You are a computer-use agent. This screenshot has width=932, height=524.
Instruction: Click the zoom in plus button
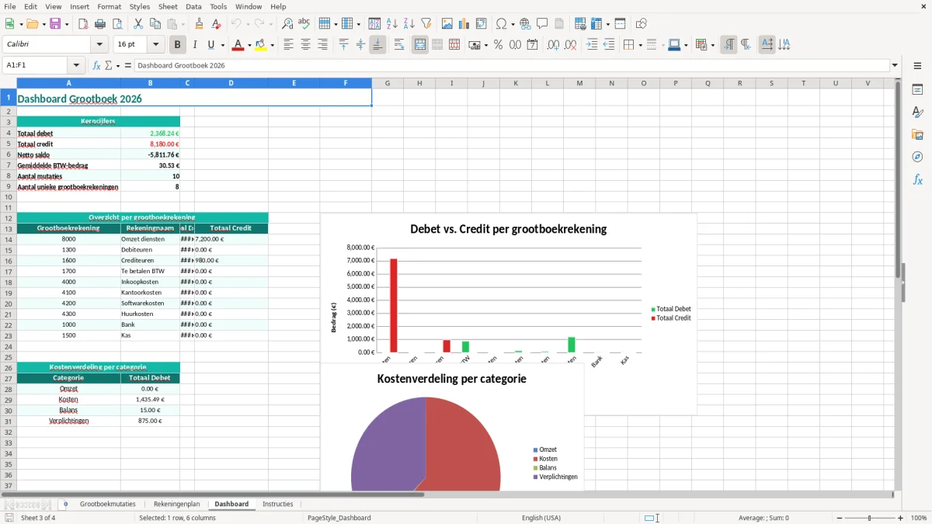(901, 518)
